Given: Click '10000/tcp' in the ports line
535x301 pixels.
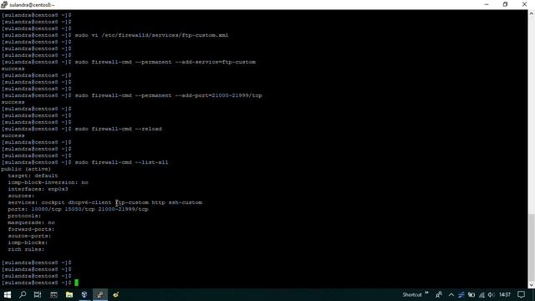Looking at the screenshot, I should coord(47,209).
